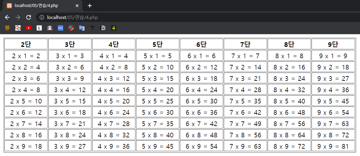Viewport: 360px width, 156px height.
Task: Click the cell 3 x 4 = 12
Action: 70,89
